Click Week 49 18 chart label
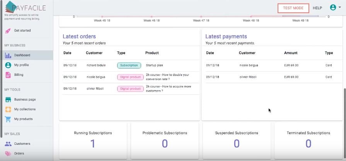346x161 pixels. [300, 21]
